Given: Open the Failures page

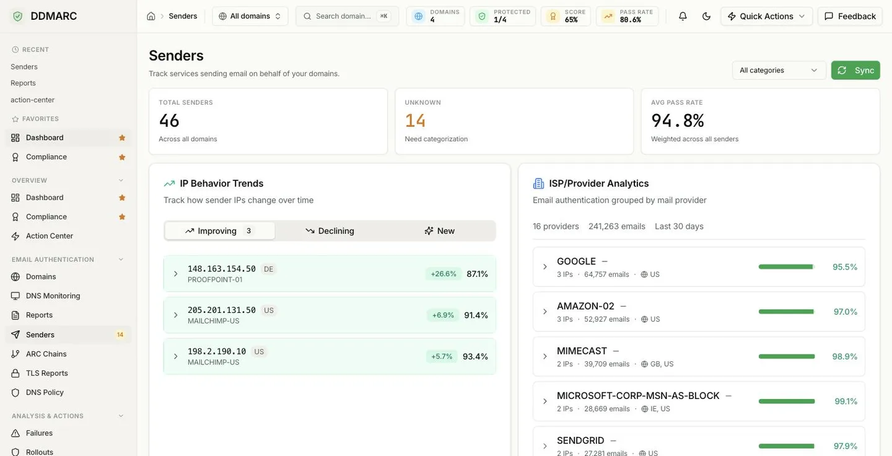Looking at the screenshot, I should [x=68, y=433].
